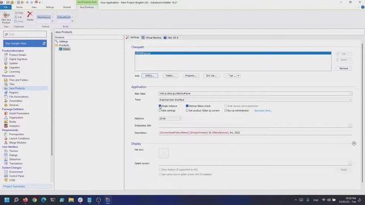Image resolution: width=365 pixels, height=205 pixels.
Task: Switch to the Wizards ribbon tab
Action: 67,7
